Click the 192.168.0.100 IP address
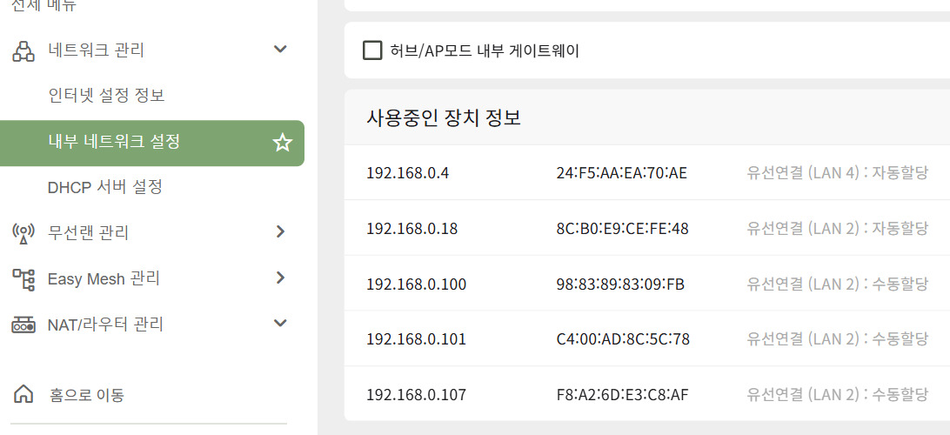950x435 pixels. (x=416, y=284)
